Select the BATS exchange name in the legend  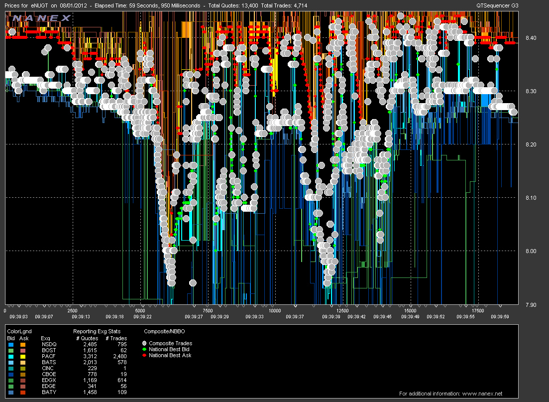click(x=49, y=362)
